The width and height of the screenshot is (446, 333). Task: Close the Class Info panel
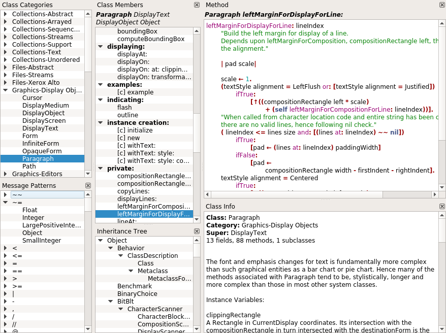pos(442,206)
